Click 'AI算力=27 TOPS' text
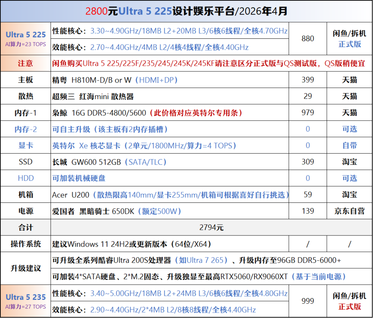Image resolution: width=373 pixels, height=318 pixels. pyautogui.click(x=26, y=307)
